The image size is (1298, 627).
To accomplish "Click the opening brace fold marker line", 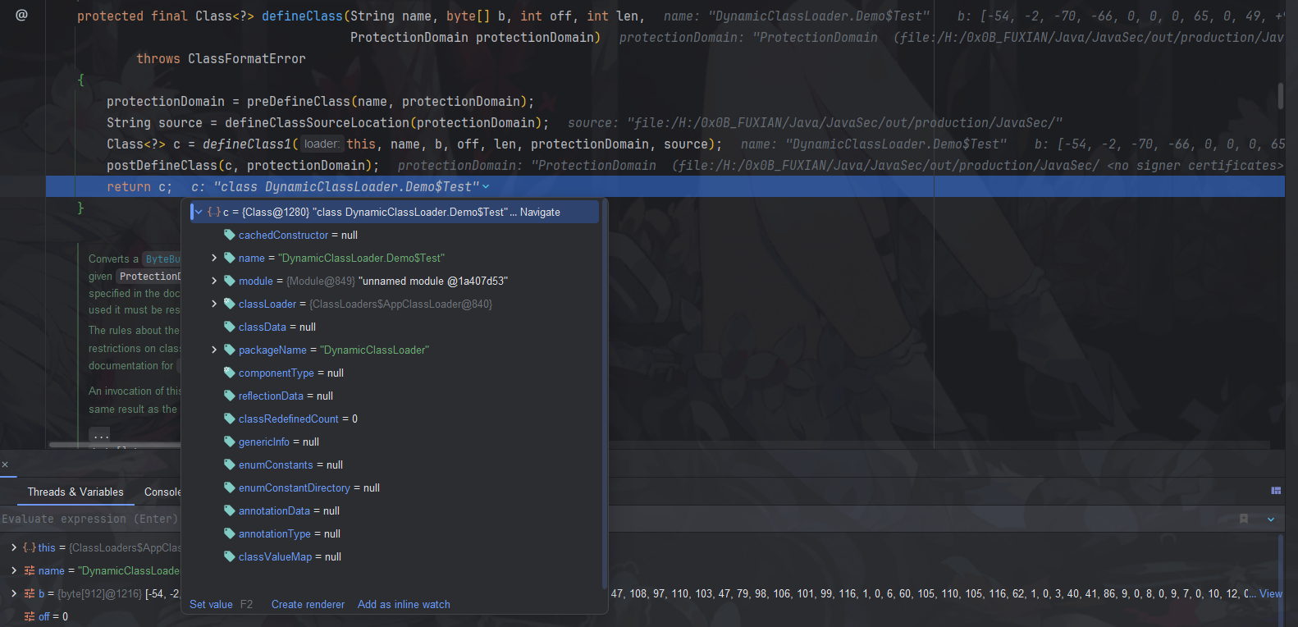I will (80, 80).
